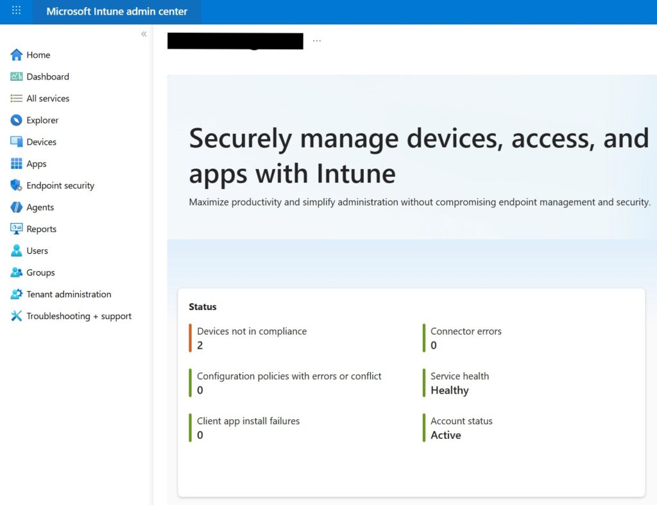Viewport: 657px width, 505px height.
Task: Click the Service health Healthy status
Action: pos(450,390)
